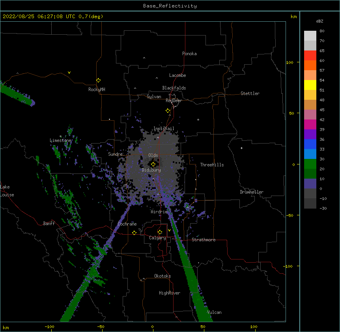The width and height of the screenshot is (340, 332).
Task: Click the Cochrane label
Action: [x=127, y=224]
